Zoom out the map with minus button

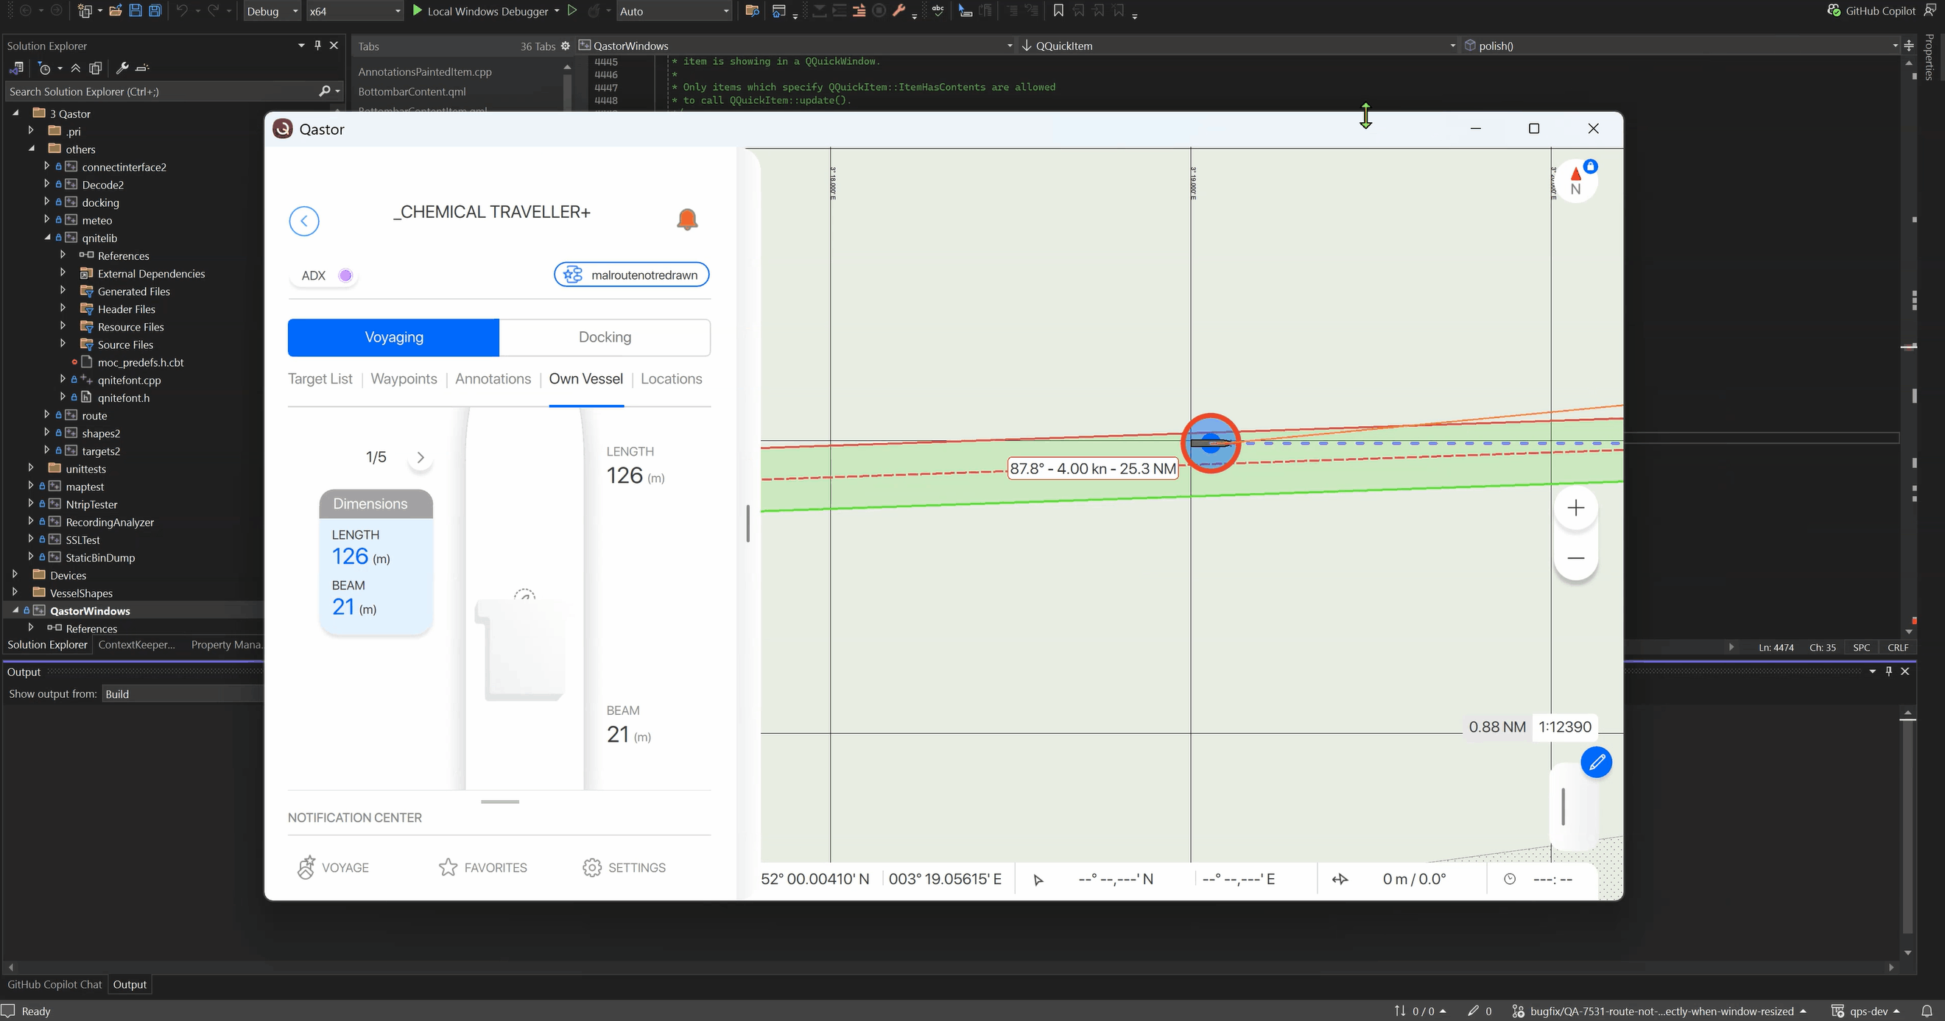[x=1576, y=558]
